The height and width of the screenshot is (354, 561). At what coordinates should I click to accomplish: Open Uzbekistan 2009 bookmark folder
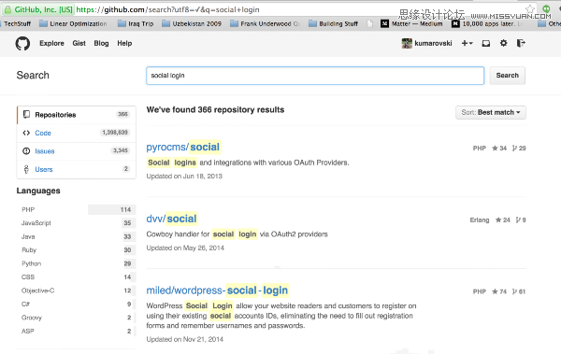(x=192, y=23)
